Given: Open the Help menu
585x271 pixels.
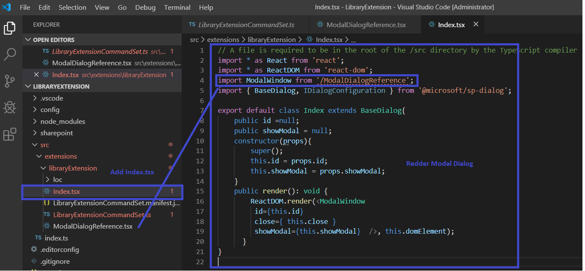Looking at the screenshot, I should 206,8.
